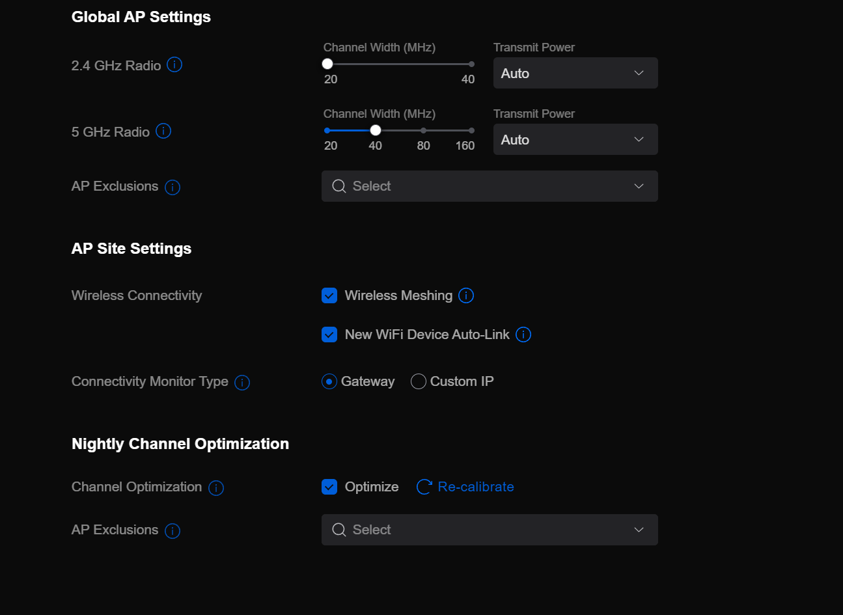Viewport: 843px width, 615px height.
Task: Open 5 GHz Transmit Power dropdown
Action: point(575,139)
